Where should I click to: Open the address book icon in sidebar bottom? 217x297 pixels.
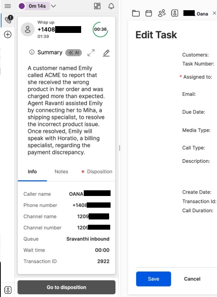click(x=8, y=290)
